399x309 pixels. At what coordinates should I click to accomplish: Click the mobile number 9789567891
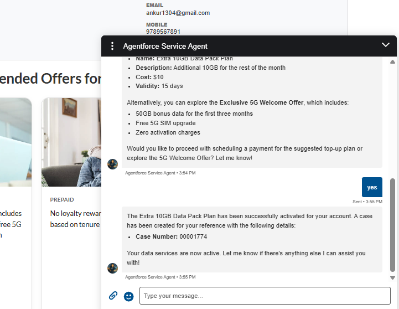click(163, 32)
